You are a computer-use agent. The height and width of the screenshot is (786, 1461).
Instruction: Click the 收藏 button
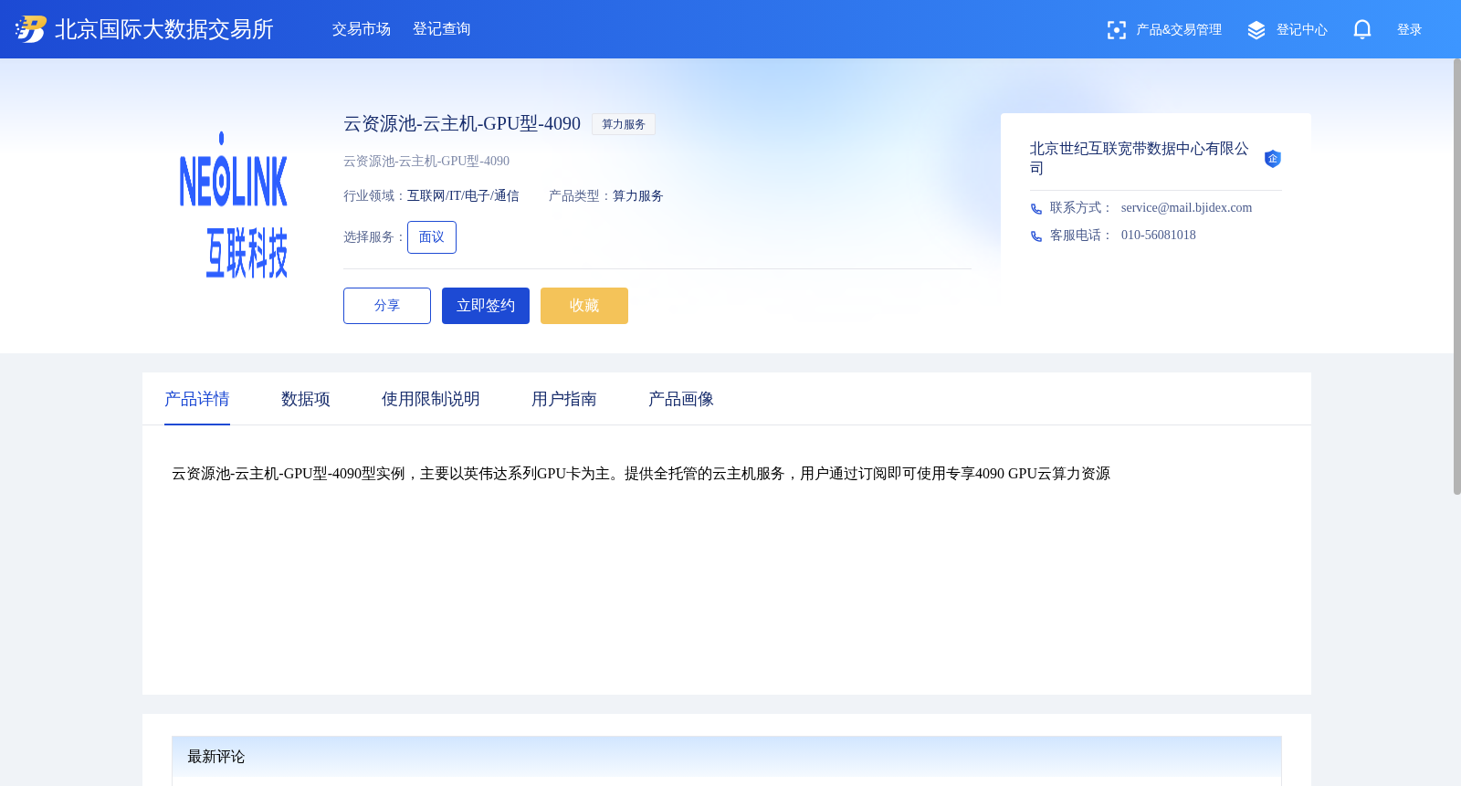584,306
